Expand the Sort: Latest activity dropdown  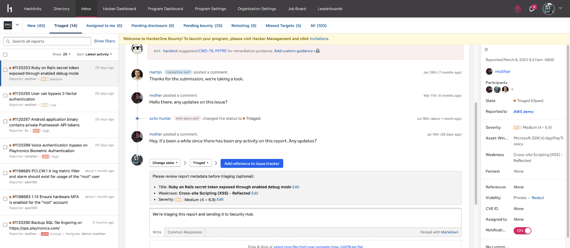click(x=94, y=54)
